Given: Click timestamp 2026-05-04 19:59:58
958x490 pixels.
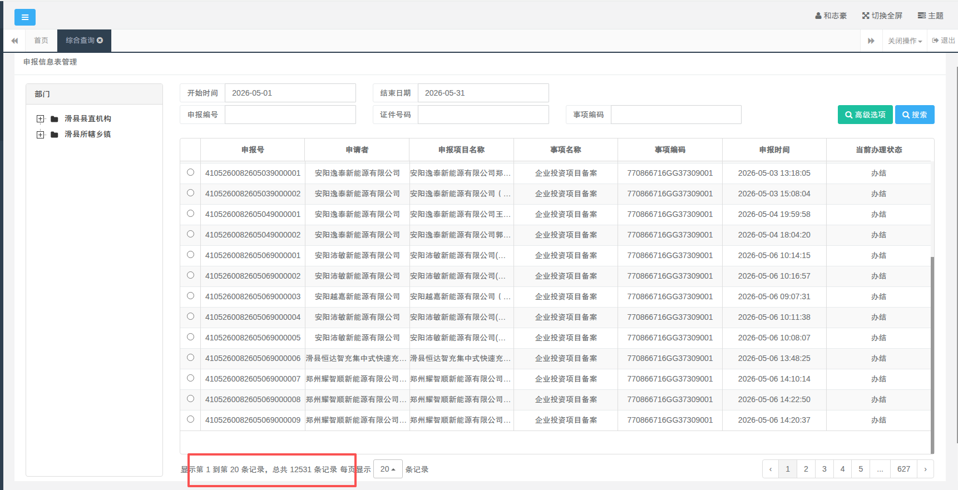Looking at the screenshot, I should click(774, 214).
